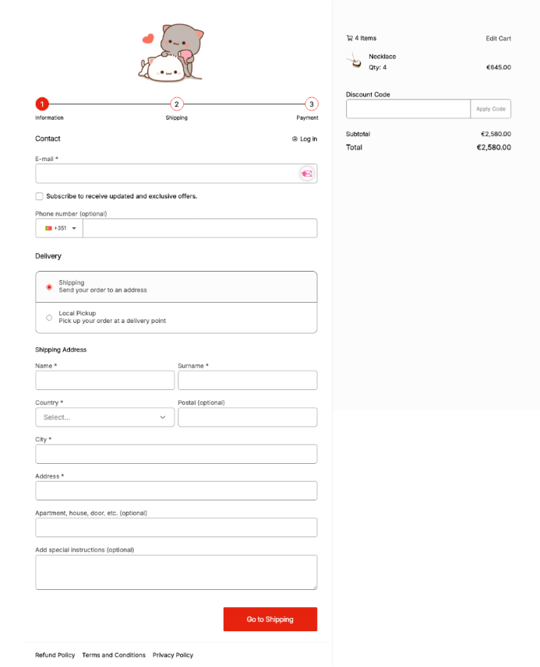Click the Portugal flag icon
This screenshot has height=667, width=540.
48,228
